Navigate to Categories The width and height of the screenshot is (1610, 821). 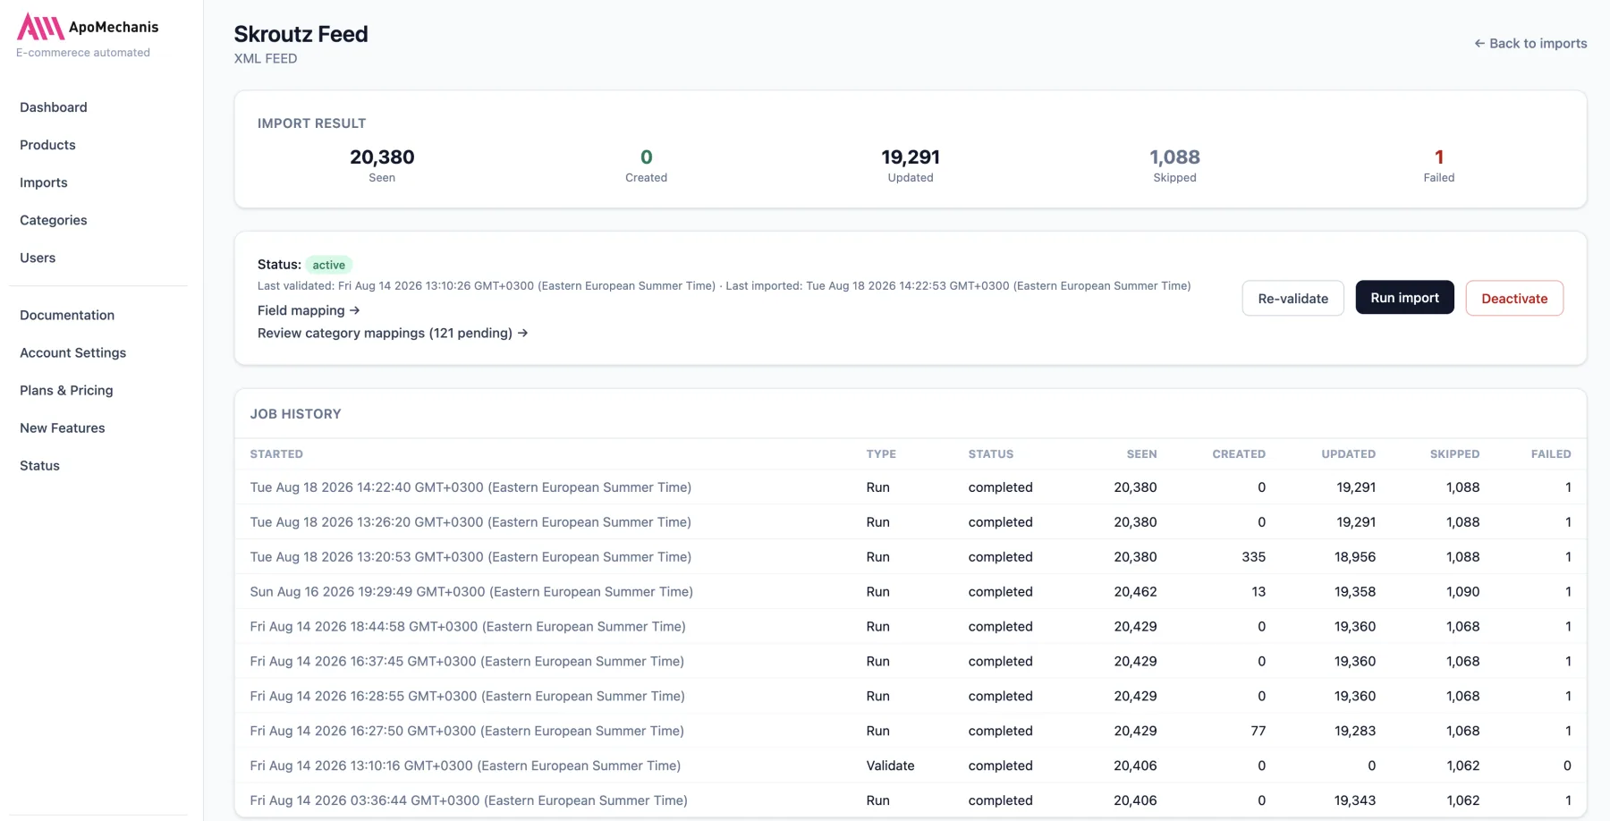(x=54, y=220)
